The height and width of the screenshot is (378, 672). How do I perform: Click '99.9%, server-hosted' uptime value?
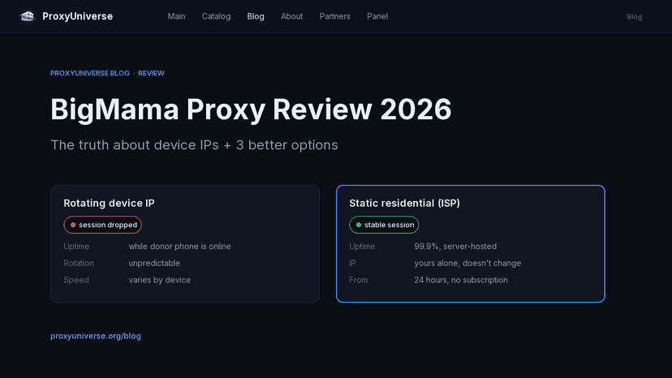pos(455,247)
